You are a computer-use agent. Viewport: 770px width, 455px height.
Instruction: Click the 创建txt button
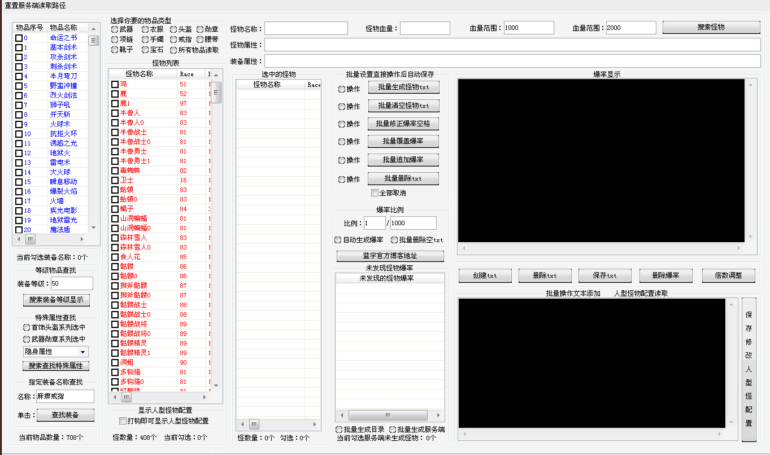pyautogui.click(x=485, y=275)
